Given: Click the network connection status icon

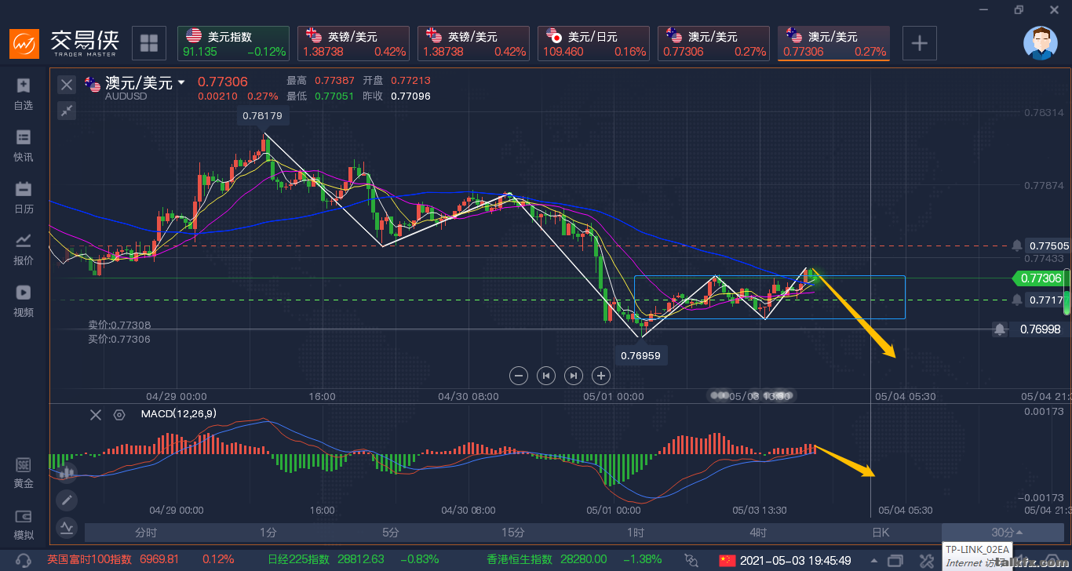Looking at the screenshot, I should [691, 560].
